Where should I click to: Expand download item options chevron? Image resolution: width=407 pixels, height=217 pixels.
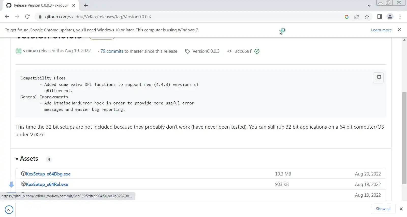pos(9,210)
